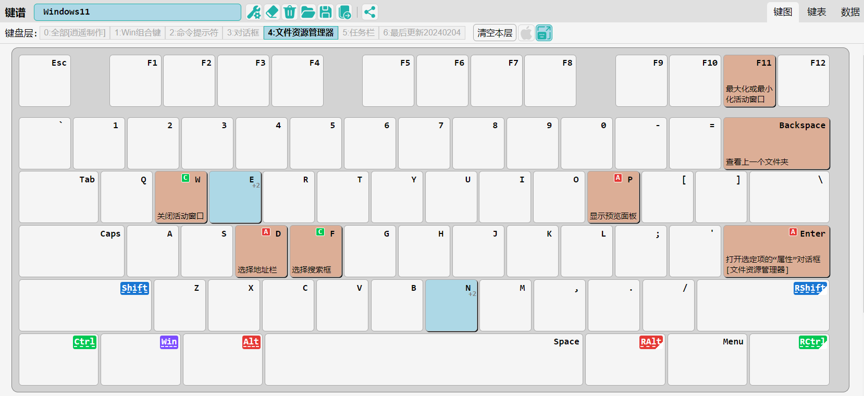The width and height of the screenshot is (864, 396).
Task: Toggle the teal keyboard layout icon
Action: 544,33
